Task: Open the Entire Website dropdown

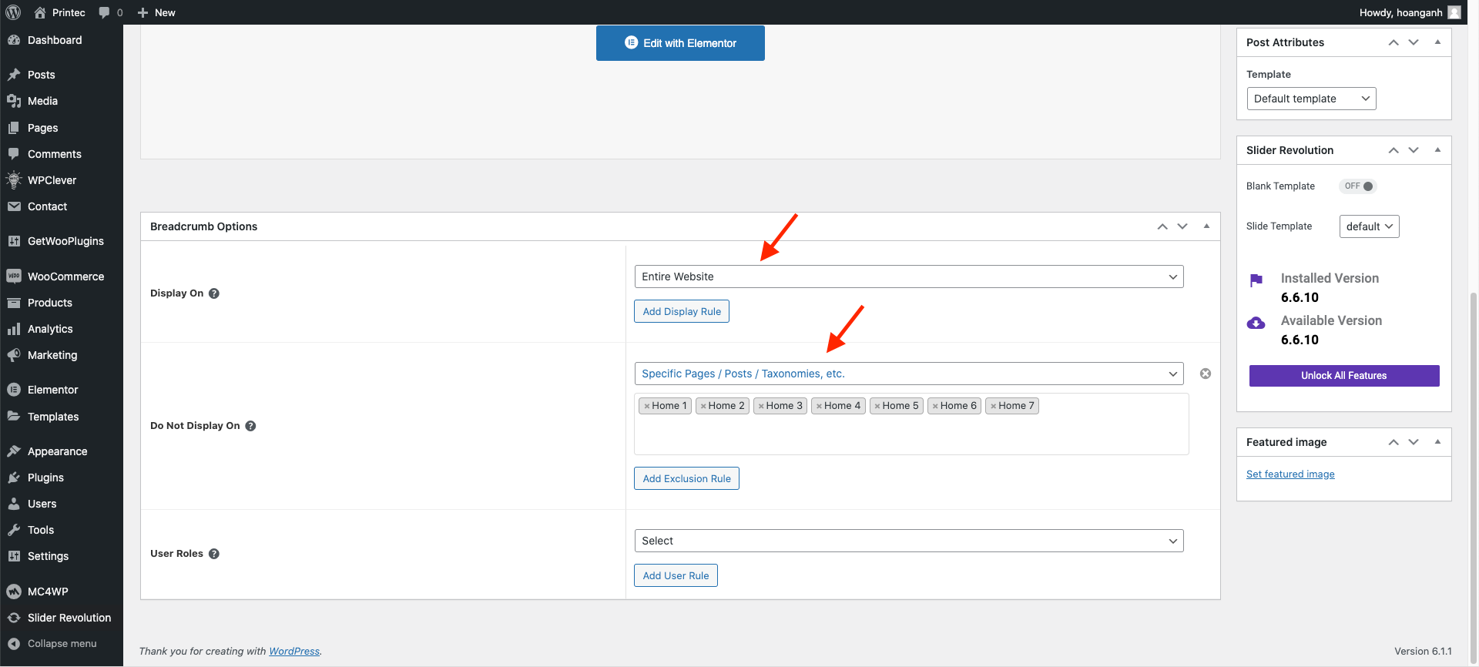Action: point(908,277)
